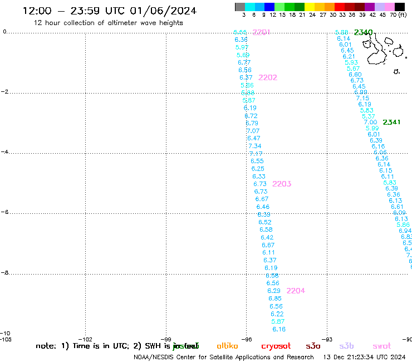412x362 pixels.
Task: Click the wave height value 6.94
Action: click(x=405, y=231)
